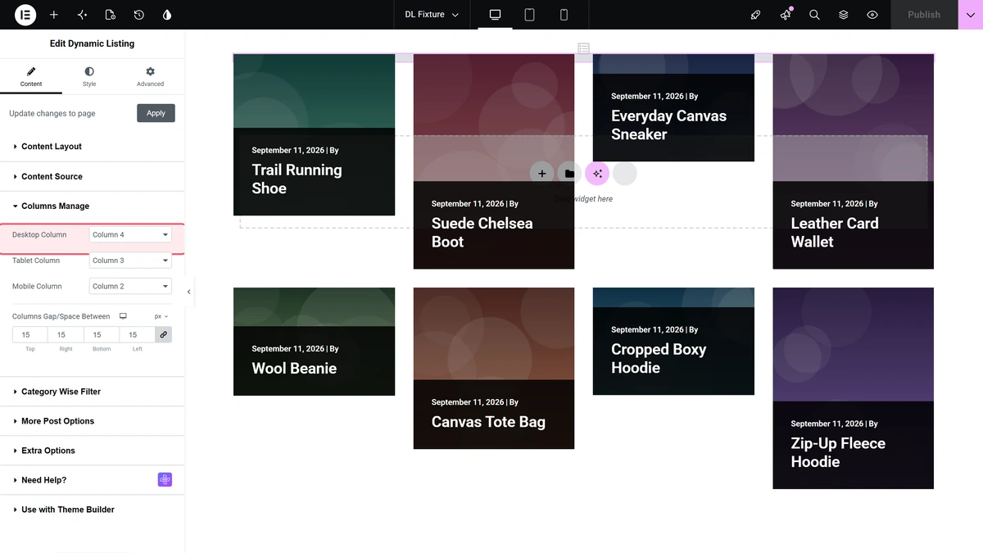Image resolution: width=983 pixels, height=553 pixels.
Task: Click the Wool Beanie title
Action: (294, 369)
